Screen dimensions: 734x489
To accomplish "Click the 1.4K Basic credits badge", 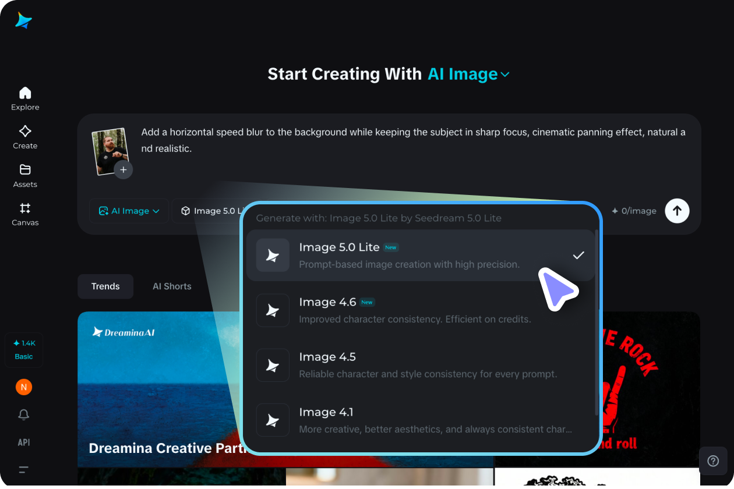I will 24,350.
